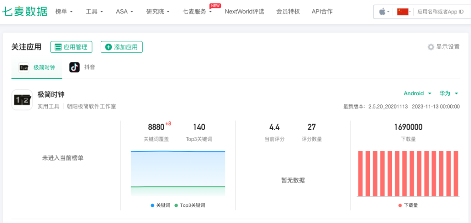Expand the 七麦服务 menu
Image resolution: width=471 pixels, height=223 pixels.
197,11
